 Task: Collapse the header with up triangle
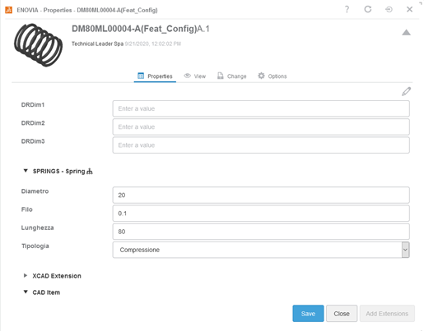click(x=406, y=33)
